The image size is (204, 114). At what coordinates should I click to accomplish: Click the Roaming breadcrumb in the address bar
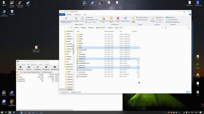tap(91, 28)
